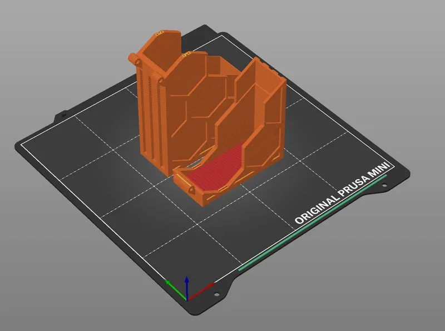Click the ORIGINAL PRUSA MINI bed label
Viewport: 445px width, 331px height.
tap(343, 194)
